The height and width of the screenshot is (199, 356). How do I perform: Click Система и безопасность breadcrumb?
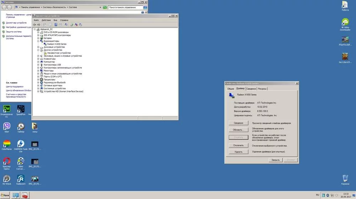pyautogui.click(x=54, y=7)
